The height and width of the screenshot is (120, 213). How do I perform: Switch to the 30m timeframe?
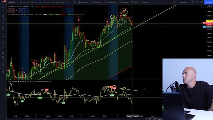click(44, 2)
